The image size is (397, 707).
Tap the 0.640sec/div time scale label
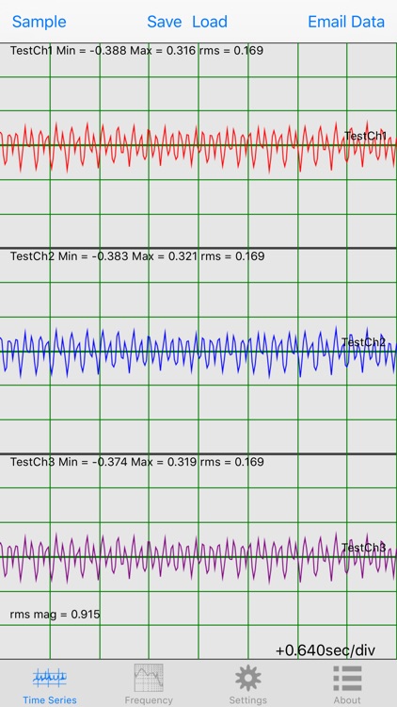[x=326, y=650]
